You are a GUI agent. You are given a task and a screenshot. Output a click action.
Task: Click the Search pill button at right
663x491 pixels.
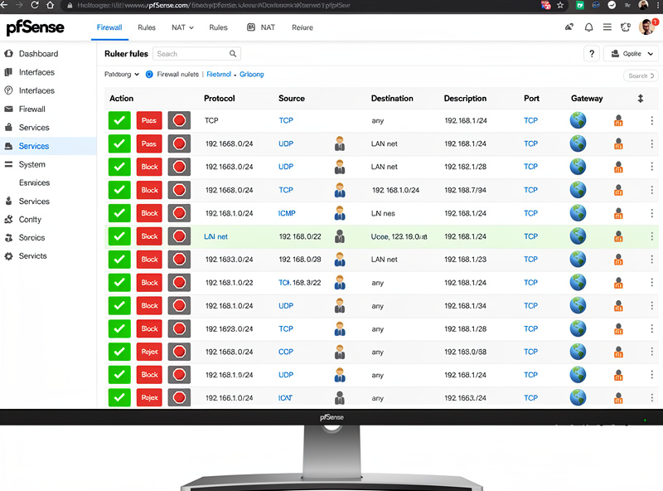pyautogui.click(x=641, y=75)
